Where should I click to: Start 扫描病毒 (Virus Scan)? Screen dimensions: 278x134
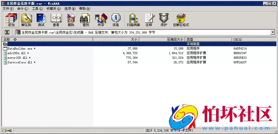[133, 19]
